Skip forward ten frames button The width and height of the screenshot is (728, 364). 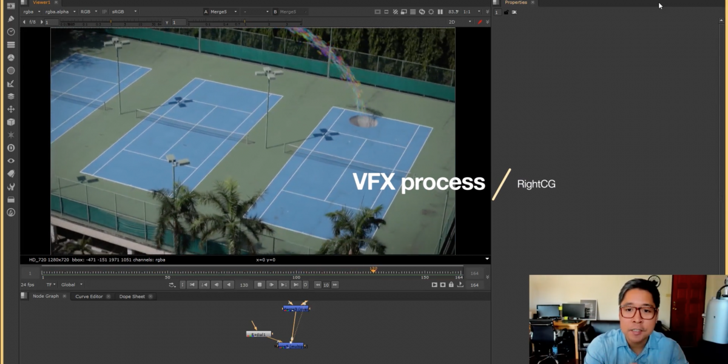[x=335, y=285]
